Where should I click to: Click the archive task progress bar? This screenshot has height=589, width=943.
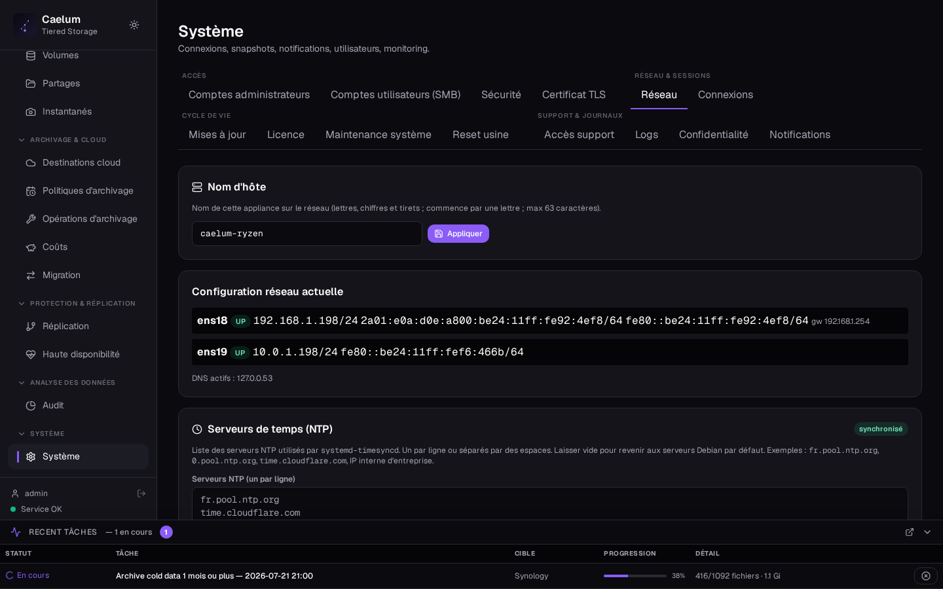635,576
